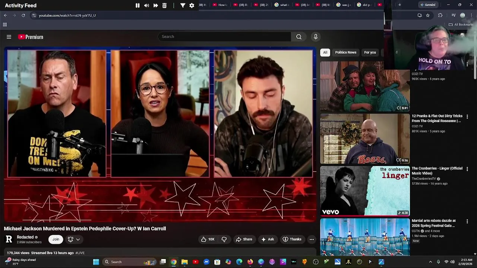This screenshot has height=268, width=477.
Task: Switch to the 'did p' Google tab
Action: 364,5
